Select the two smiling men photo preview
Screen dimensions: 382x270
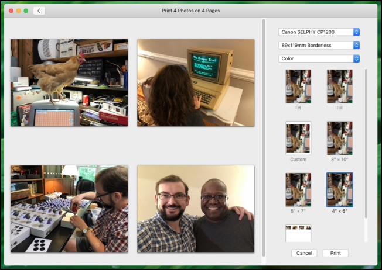[196, 209]
